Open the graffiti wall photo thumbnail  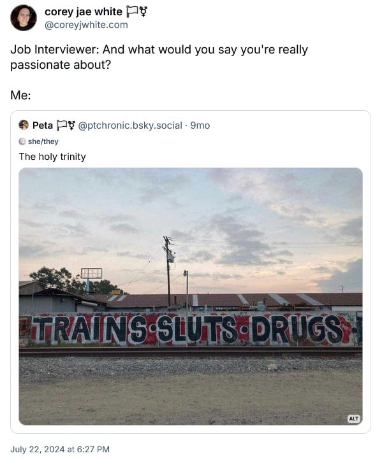click(191, 296)
